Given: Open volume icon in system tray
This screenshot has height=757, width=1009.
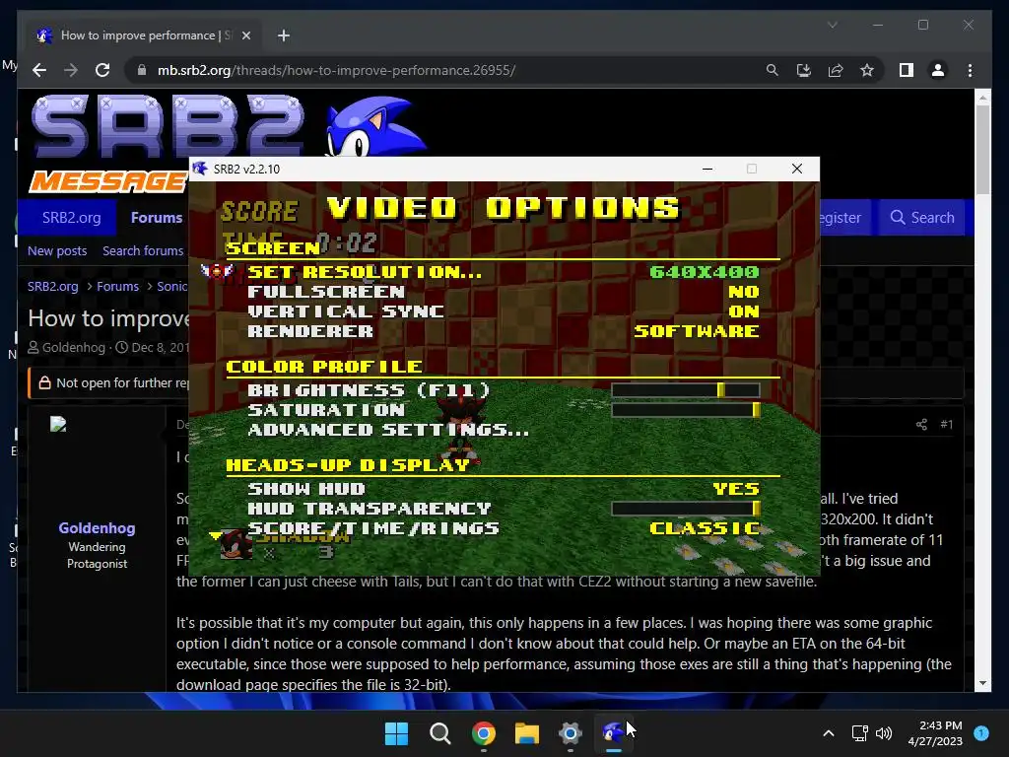Looking at the screenshot, I should 884,733.
